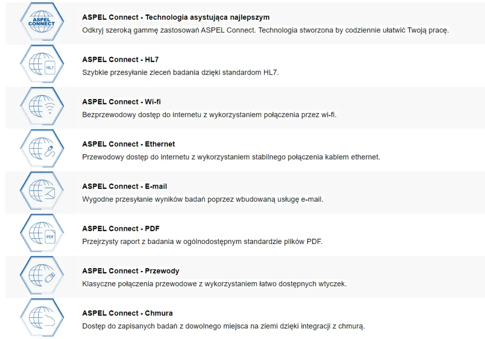Follow the 'ASPEL Connect - HL7' title link
Image resolution: width=485 pixels, height=339 pixels.
click(120, 59)
